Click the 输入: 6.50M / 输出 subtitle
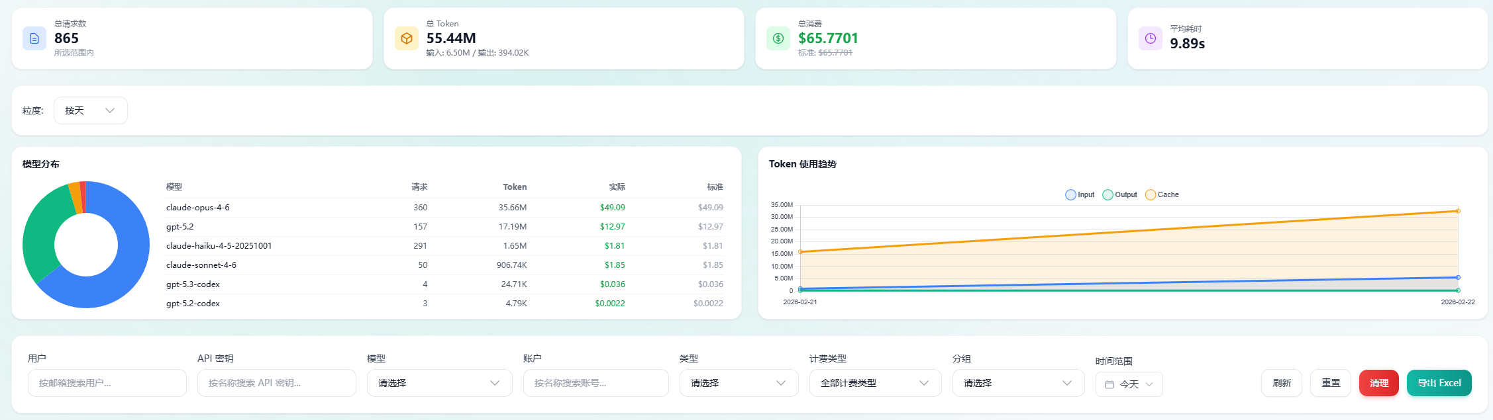The image size is (1493, 420). pos(477,53)
